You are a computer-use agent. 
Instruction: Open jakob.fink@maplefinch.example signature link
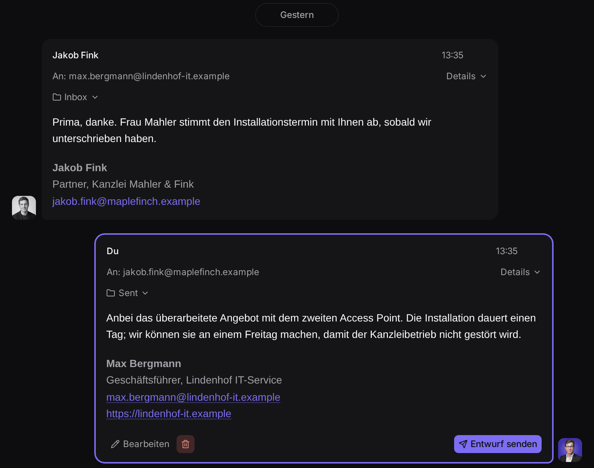pyautogui.click(x=126, y=201)
